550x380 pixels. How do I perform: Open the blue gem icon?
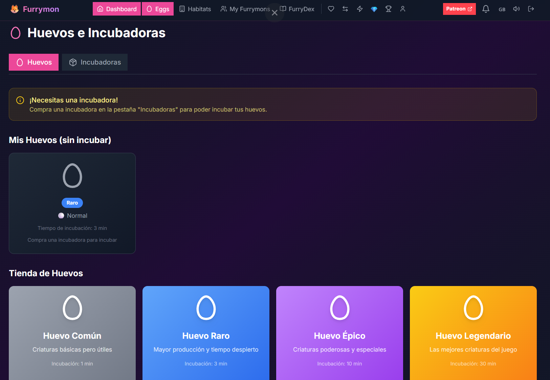[374, 9]
